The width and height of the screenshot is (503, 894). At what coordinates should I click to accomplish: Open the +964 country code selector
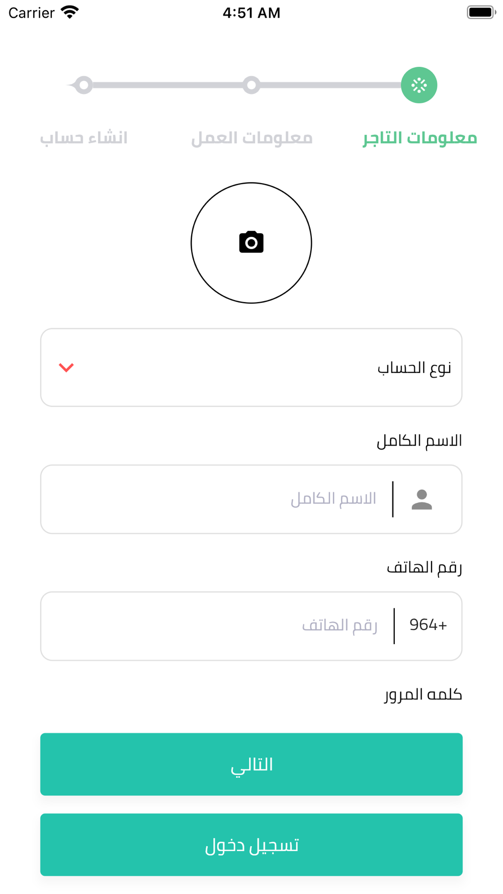(428, 625)
